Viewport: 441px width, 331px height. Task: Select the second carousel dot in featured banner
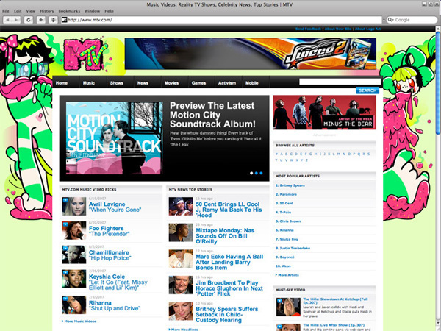[258, 173]
